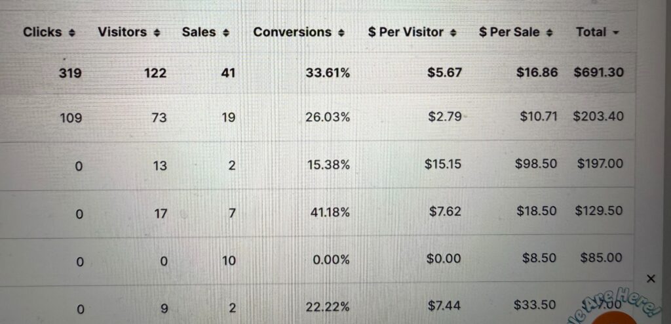Click the $16.86 per sale cell
Screen dimensions: 671x324
coord(536,73)
